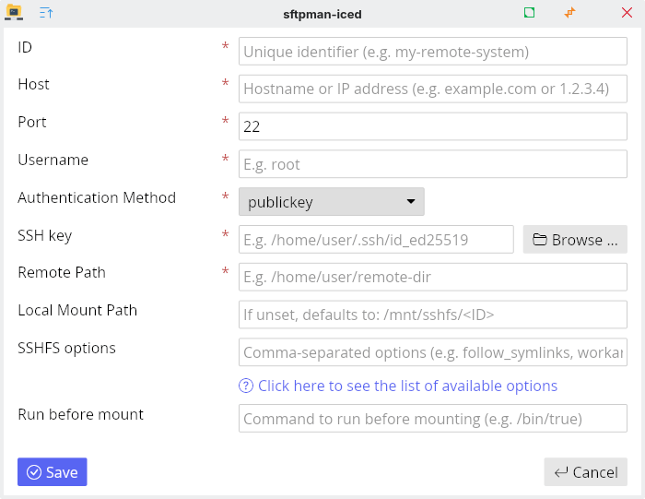The height and width of the screenshot is (499, 645).
Task: Select the Port field containing 22
Action: pyautogui.click(x=432, y=127)
